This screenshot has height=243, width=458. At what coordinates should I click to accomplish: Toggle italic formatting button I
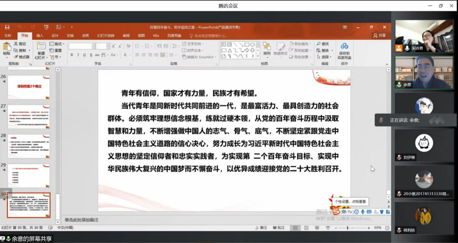click(78, 55)
